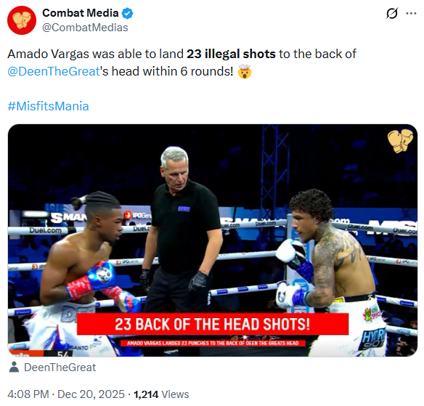Open the Grok slash-circle icon
This screenshot has height=406, width=424.
point(392,13)
